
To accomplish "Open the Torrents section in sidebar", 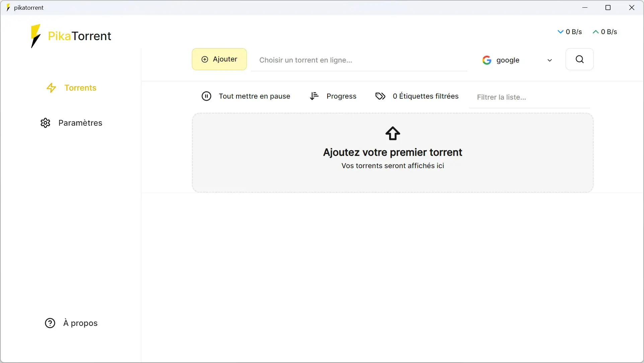I will (71, 88).
